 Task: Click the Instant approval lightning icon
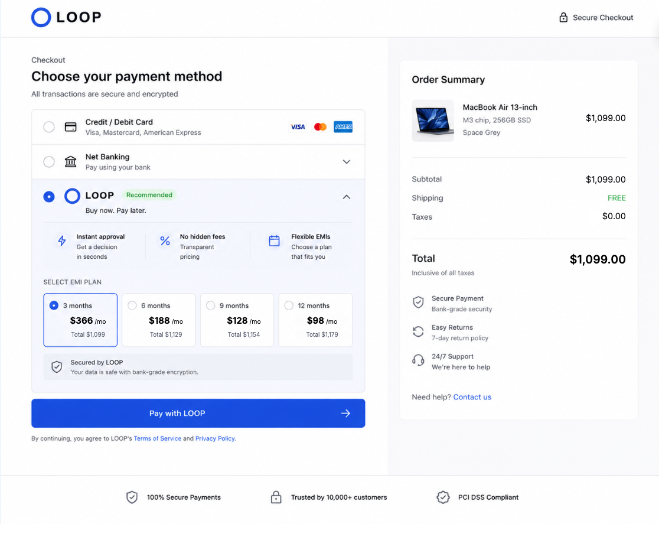pyautogui.click(x=62, y=240)
